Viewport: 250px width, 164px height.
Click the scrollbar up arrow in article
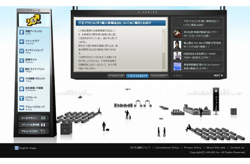point(164,30)
